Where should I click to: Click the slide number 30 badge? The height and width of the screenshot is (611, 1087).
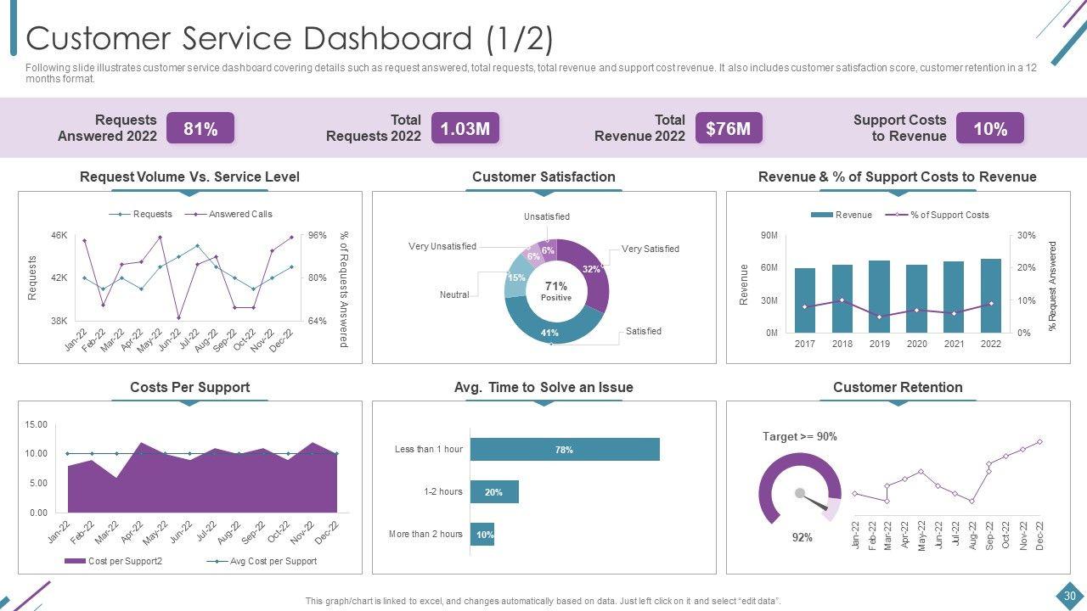tap(1069, 595)
